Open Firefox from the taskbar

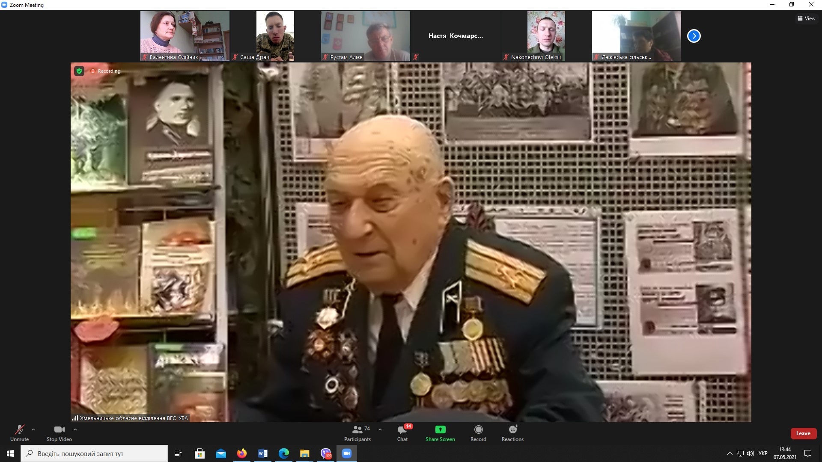[x=242, y=453]
